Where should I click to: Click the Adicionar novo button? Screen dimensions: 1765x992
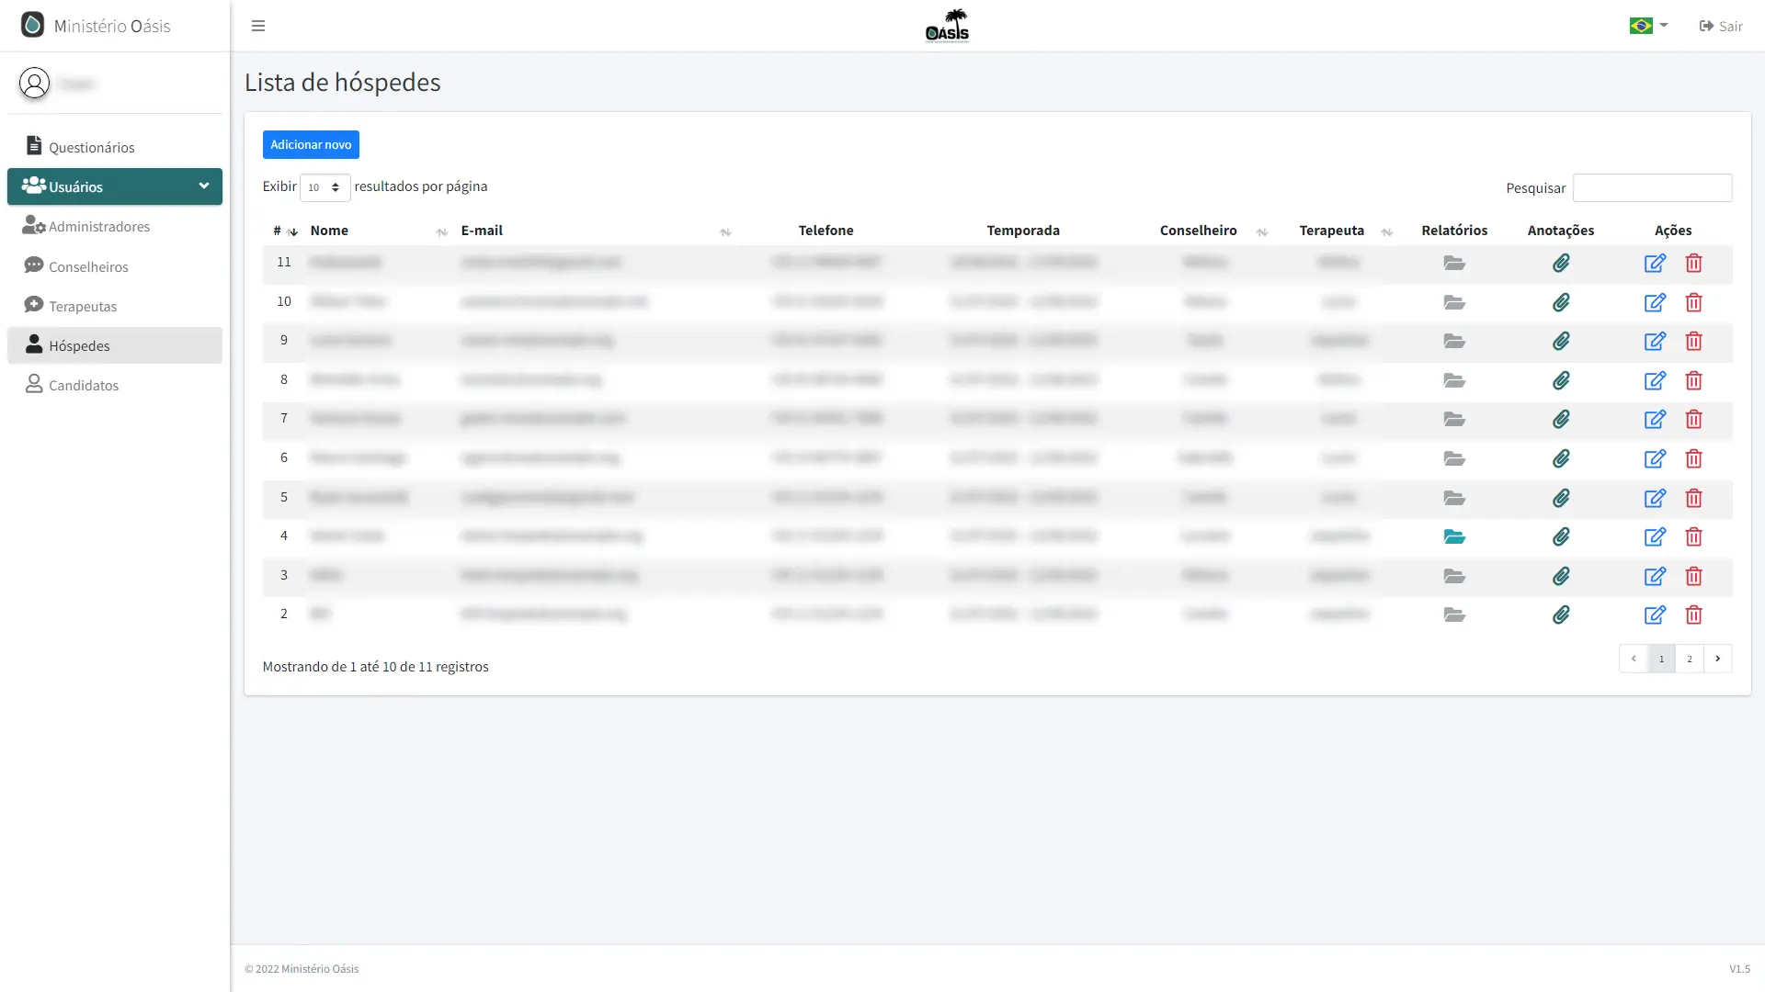[311, 144]
